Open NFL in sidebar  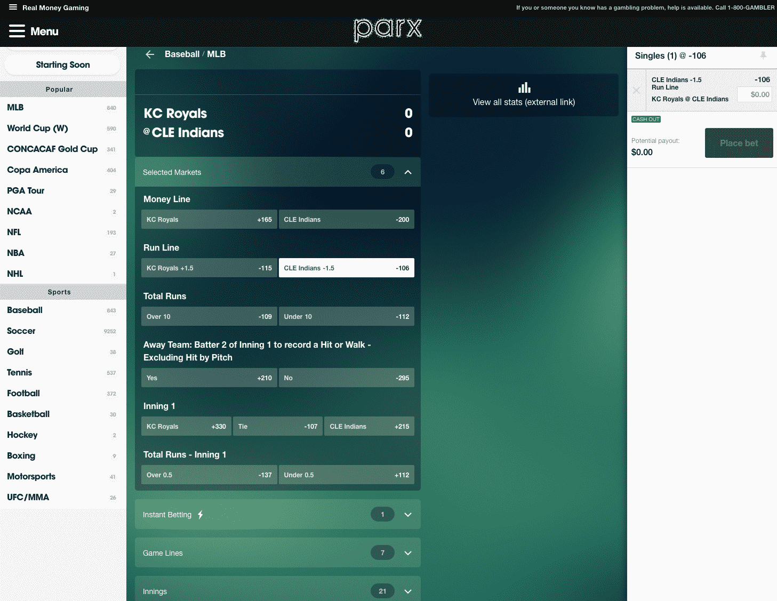(x=63, y=233)
